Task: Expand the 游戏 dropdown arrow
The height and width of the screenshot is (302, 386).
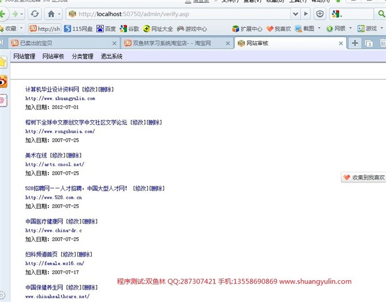Action: 382,28
